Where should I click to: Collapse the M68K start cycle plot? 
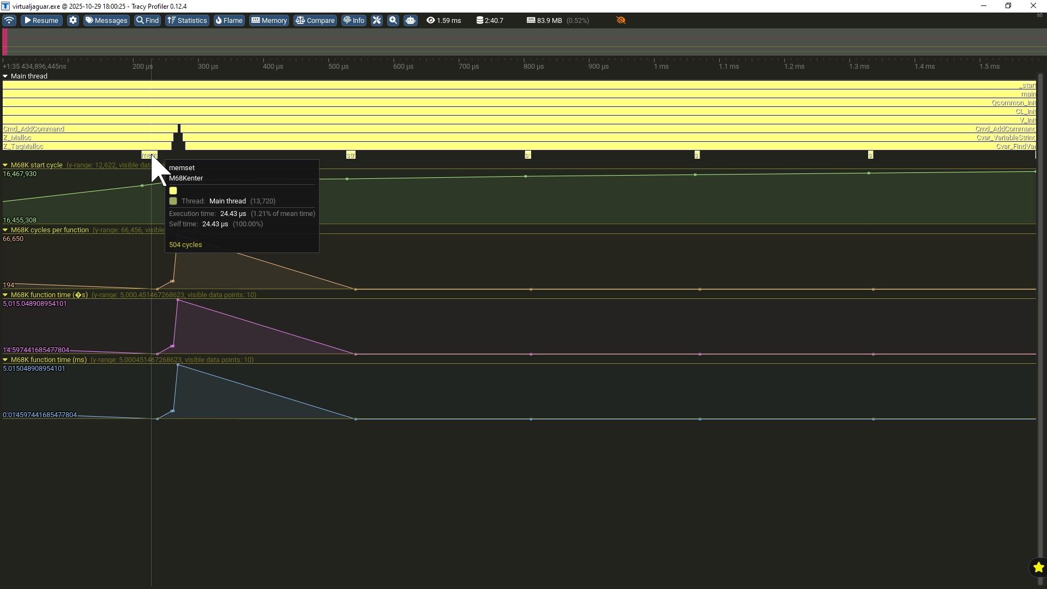pyautogui.click(x=5, y=165)
